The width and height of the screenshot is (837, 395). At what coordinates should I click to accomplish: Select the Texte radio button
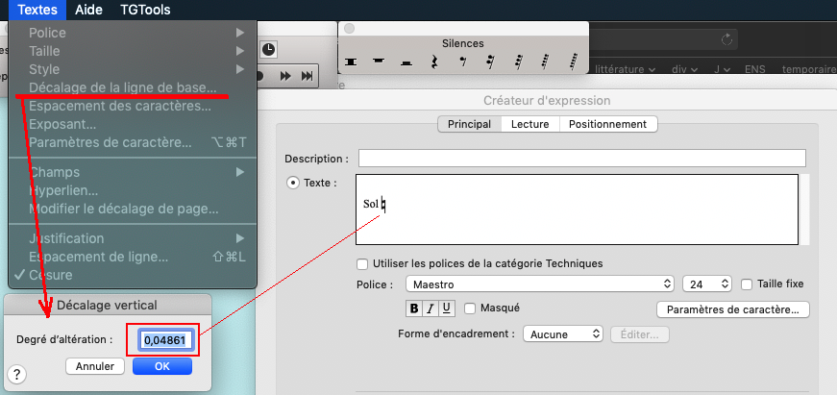tap(293, 183)
